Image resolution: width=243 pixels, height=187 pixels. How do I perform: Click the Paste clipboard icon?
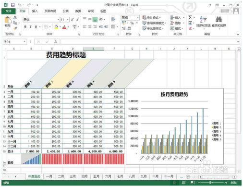(x=8, y=20)
